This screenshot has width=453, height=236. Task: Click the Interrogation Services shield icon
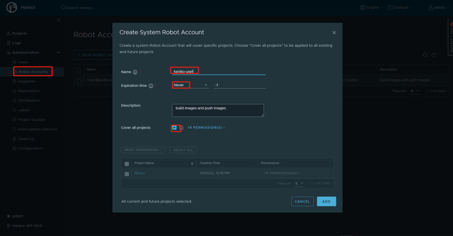(x=14, y=129)
